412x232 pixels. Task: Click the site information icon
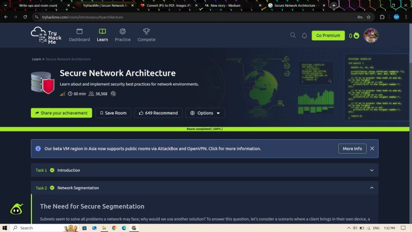click(x=37, y=17)
